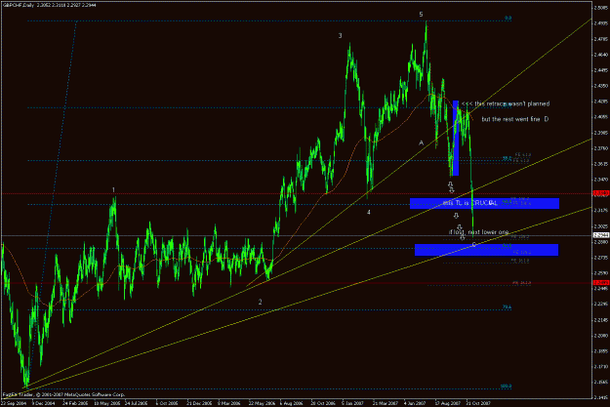Click the 21 Oct 2007 date label
Image resolution: width=610 pixels, height=407 pixels.
[x=478, y=403]
